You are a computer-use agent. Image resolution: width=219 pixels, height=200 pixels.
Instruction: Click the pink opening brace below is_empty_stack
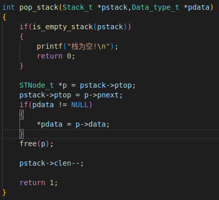(x=22, y=37)
